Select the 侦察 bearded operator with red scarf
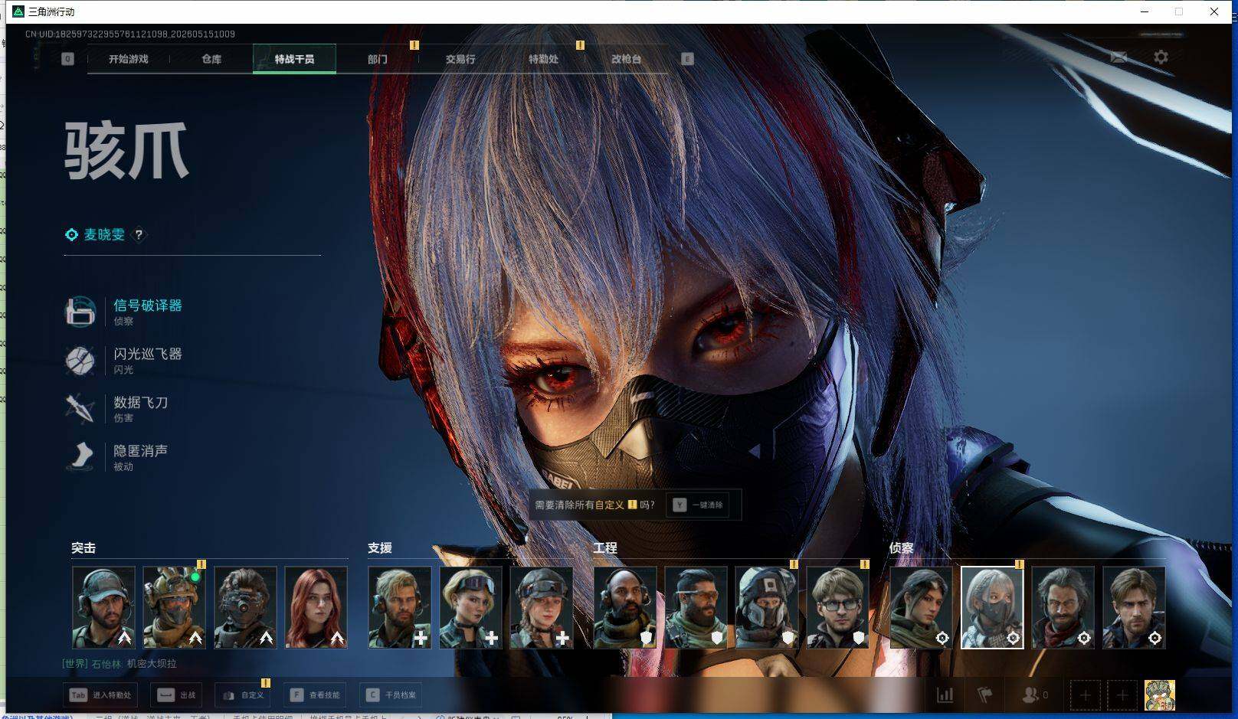Viewport: 1238px width, 719px height. coord(1063,607)
